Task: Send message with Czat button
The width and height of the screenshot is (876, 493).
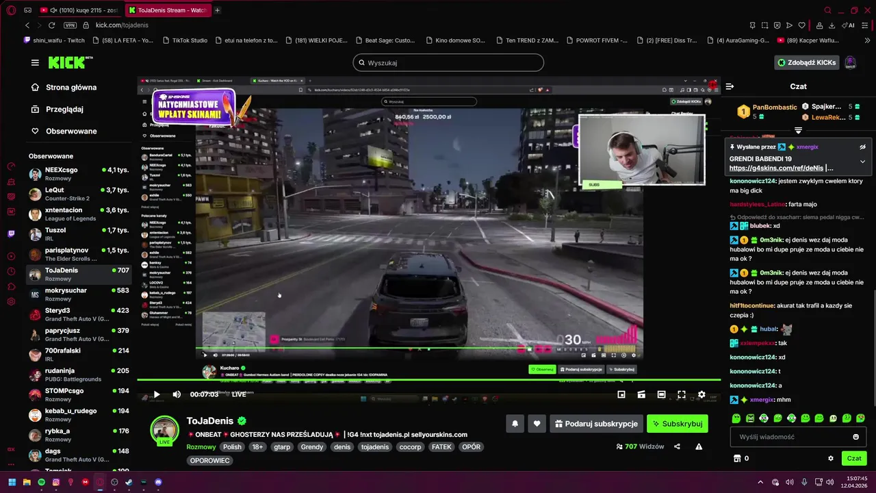Action: [x=854, y=459]
